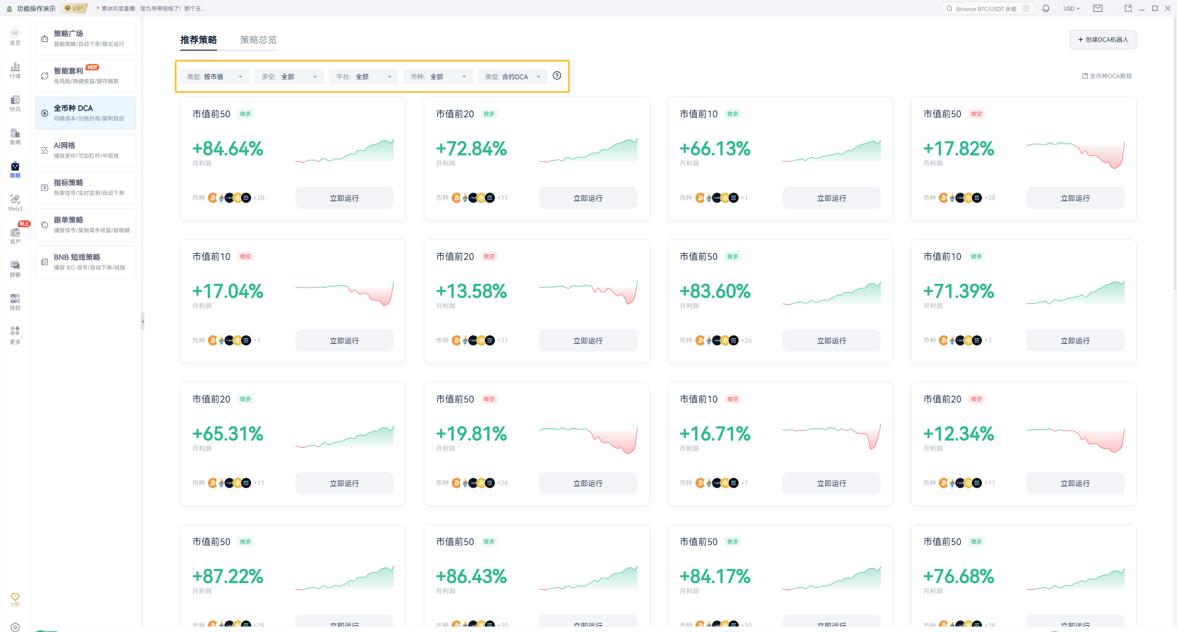Image resolution: width=1177 pixels, height=632 pixels.
Task: Open the 行情 market sidebar icon
Action: coord(15,70)
